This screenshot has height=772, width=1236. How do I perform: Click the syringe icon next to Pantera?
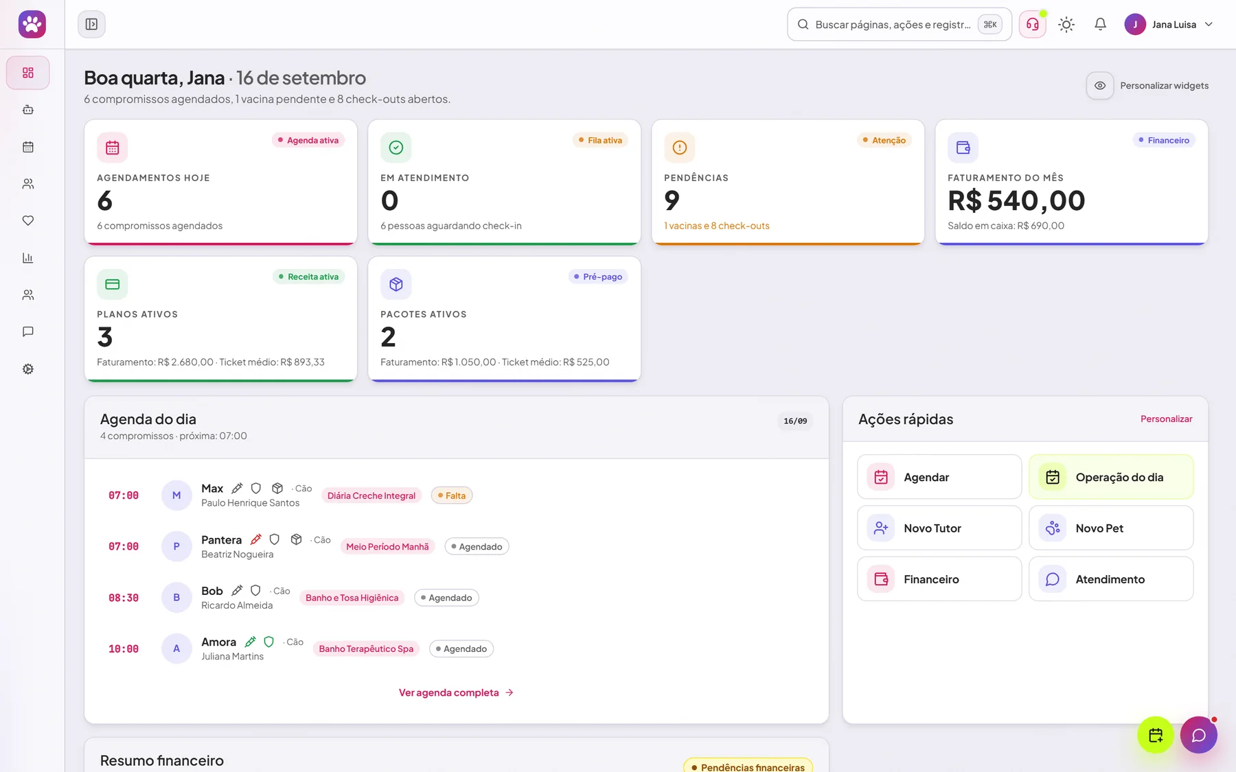256,539
